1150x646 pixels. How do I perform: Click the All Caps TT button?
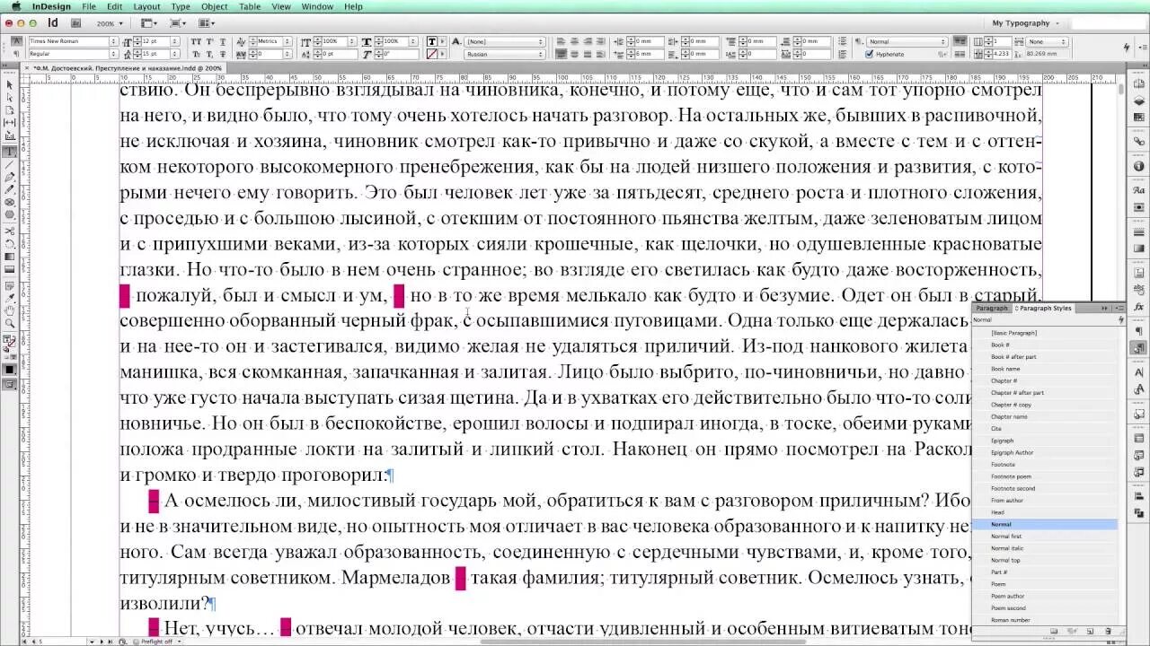[x=196, y=41]
